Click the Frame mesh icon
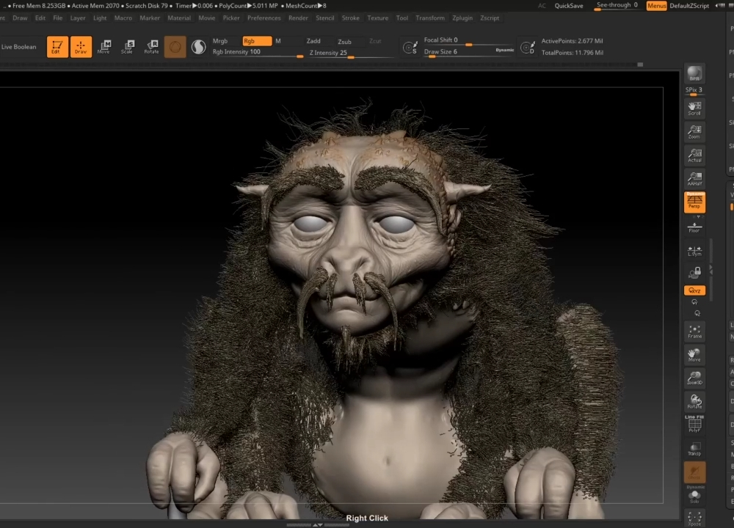The image size is (734, 528). tap(694, 331)
